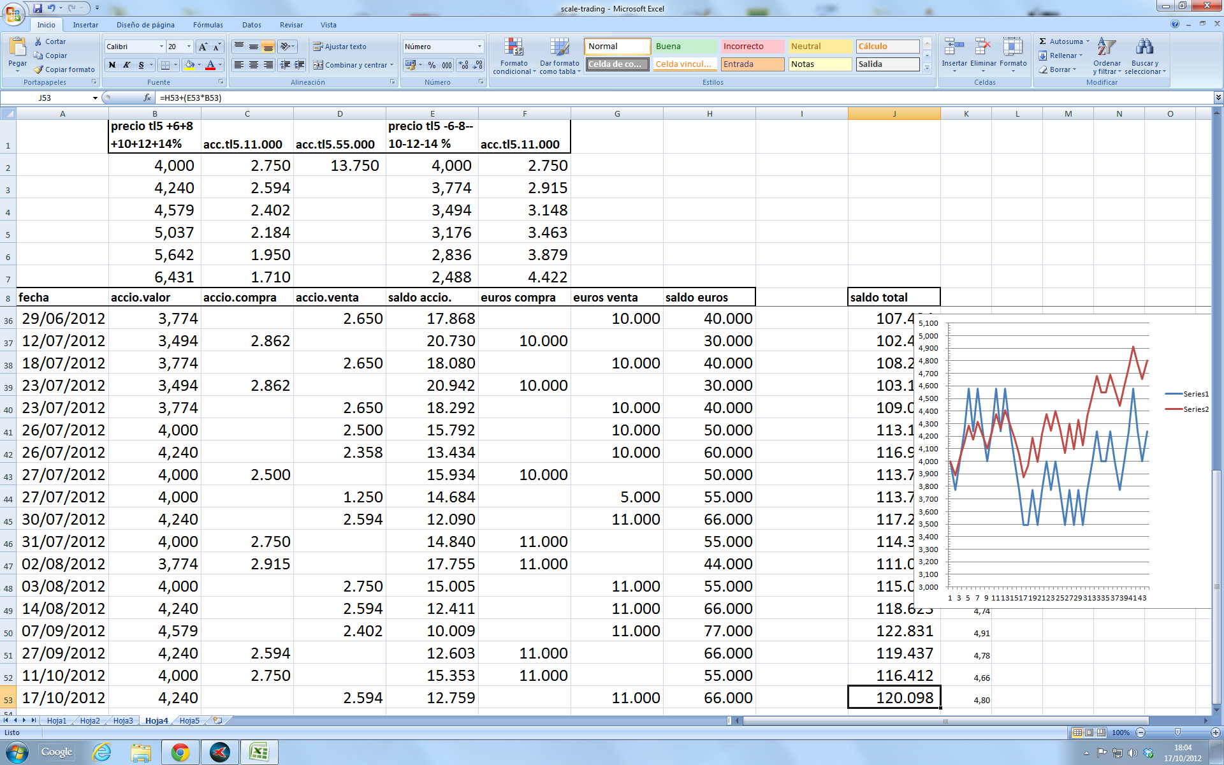Screen dimensions: 1224x765
Task: Click the Ordenar y filtrar icon
Action: [1106, 48]
